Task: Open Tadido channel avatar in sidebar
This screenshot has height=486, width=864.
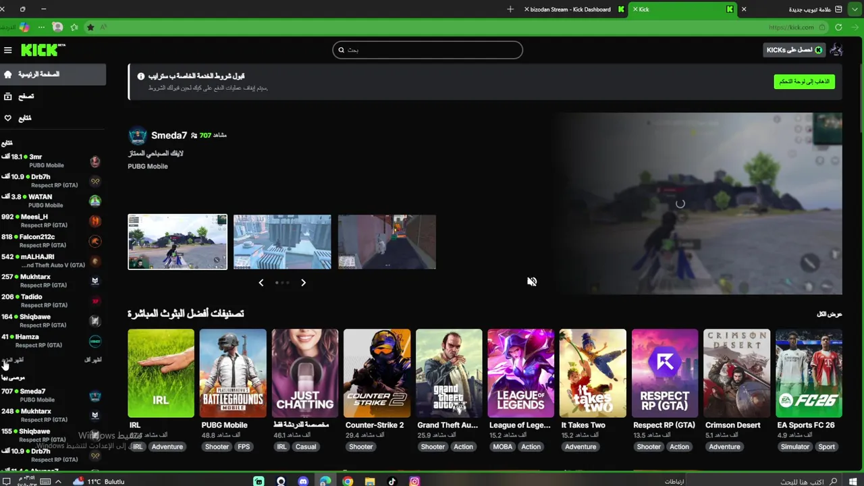Action: click(x=95, y=301)
